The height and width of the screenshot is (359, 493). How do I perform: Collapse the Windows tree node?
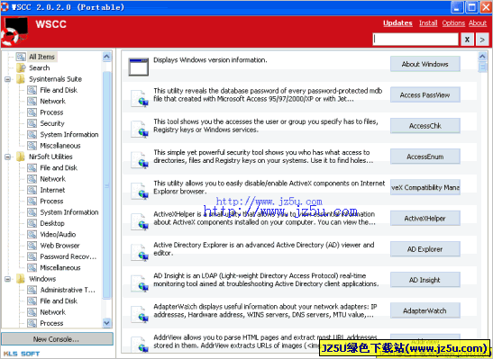(x=8, y=279)
